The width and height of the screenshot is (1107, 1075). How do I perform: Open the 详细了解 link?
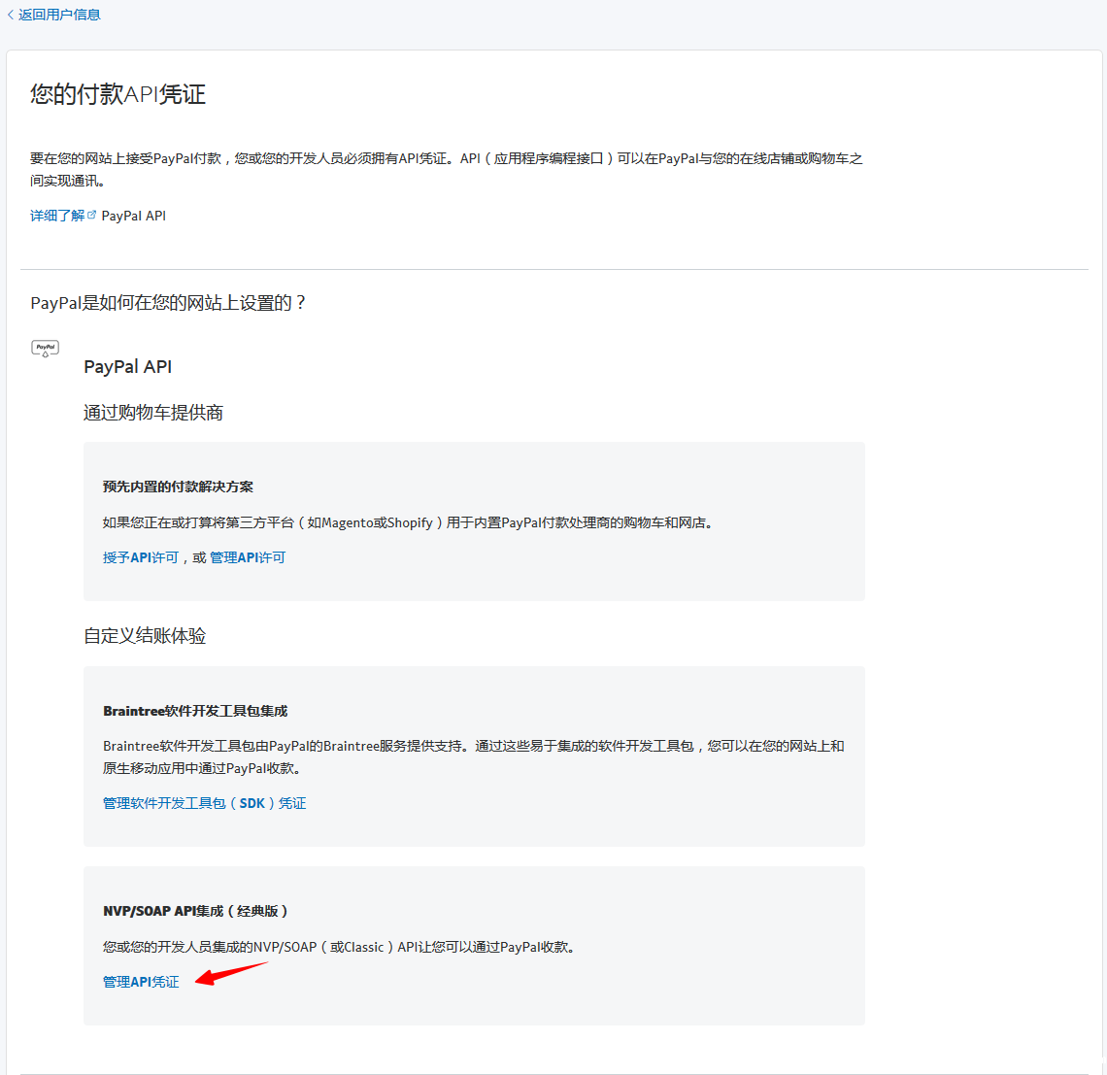click(57, 216)
